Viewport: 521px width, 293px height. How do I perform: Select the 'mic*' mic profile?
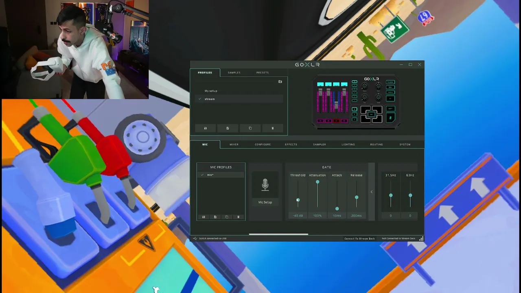point(221,175)
